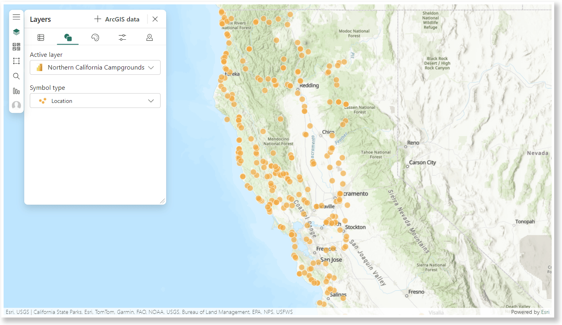Click the Stockton city label
Screen dimensions: 562x325
point(355,227)
